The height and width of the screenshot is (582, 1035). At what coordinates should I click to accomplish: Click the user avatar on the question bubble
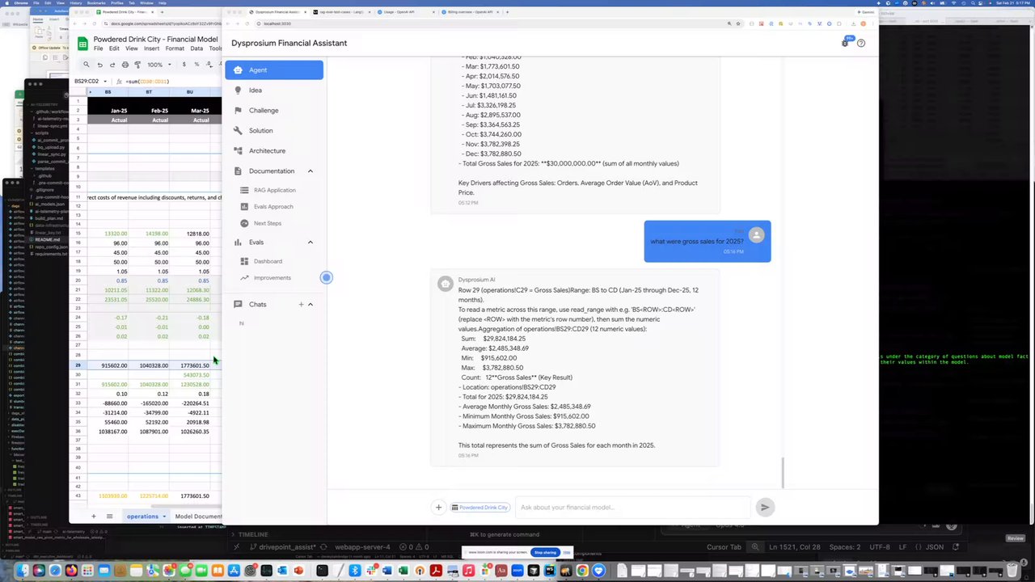756,235
